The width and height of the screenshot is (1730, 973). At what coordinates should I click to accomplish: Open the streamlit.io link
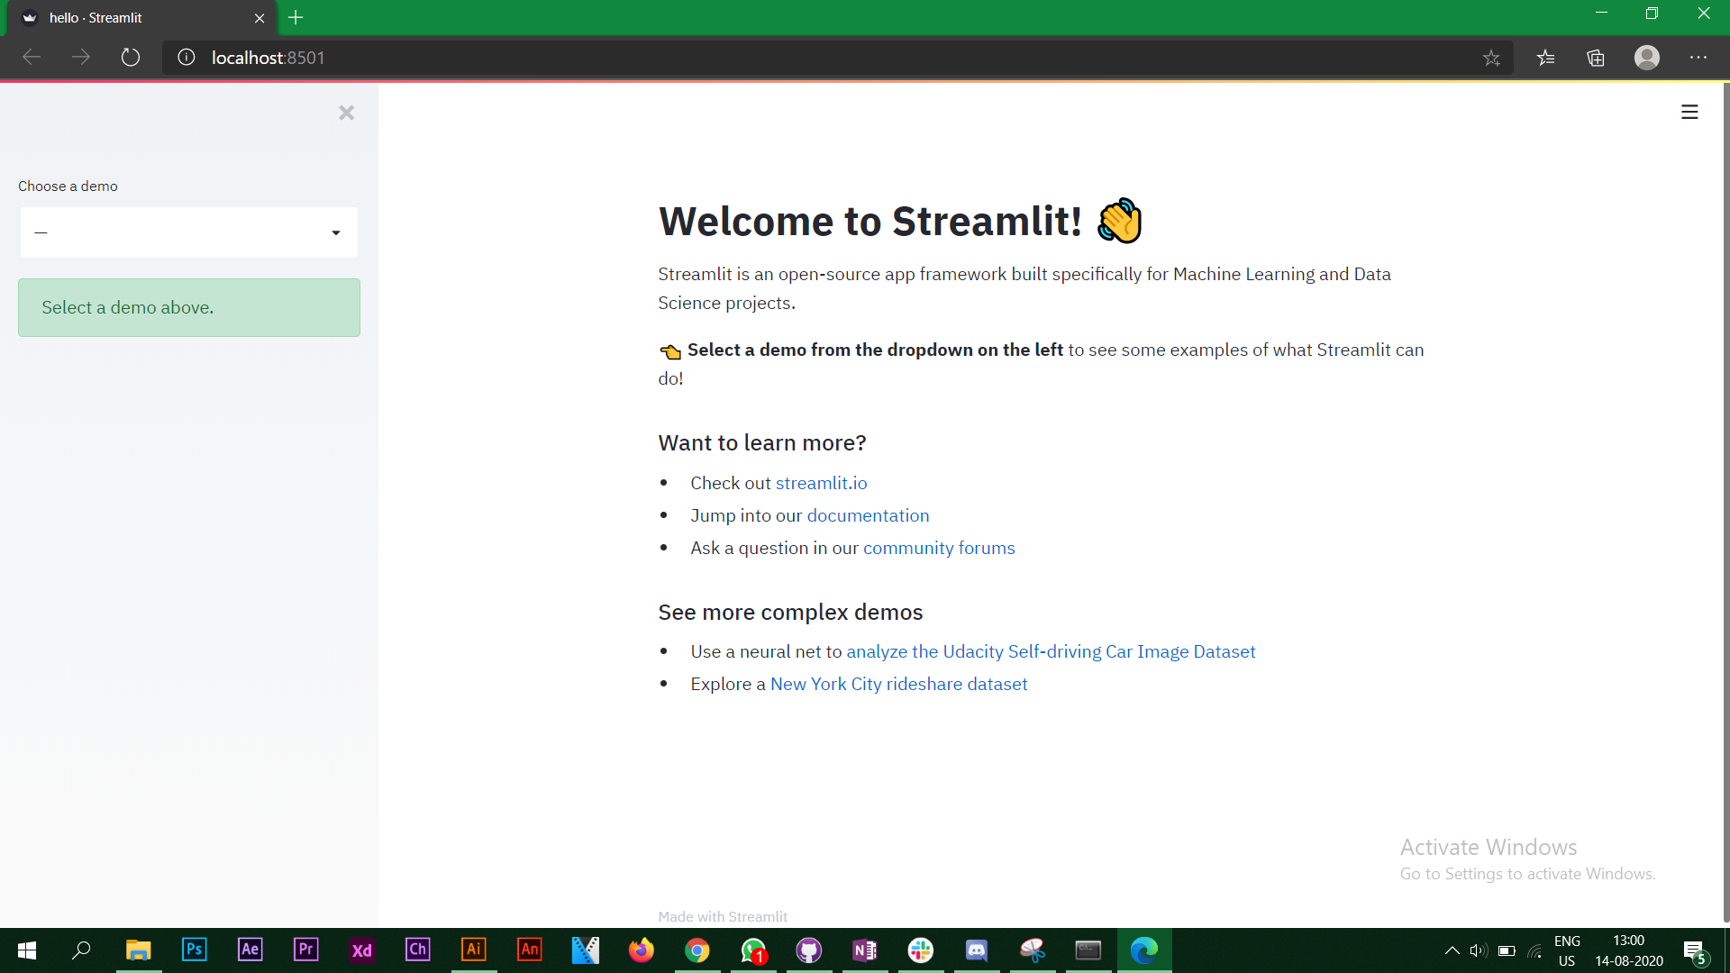[821, 483]
